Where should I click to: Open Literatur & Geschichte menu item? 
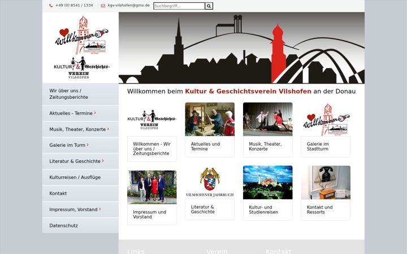[75, 161]
